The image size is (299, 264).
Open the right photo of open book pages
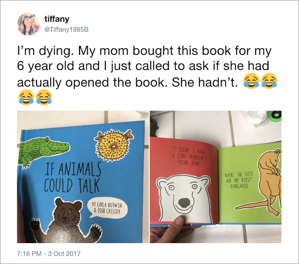click(216, 177)
